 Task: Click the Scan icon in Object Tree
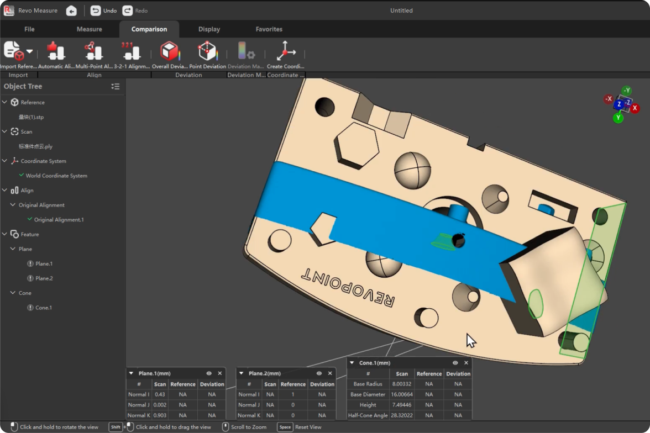click(14, 131)
